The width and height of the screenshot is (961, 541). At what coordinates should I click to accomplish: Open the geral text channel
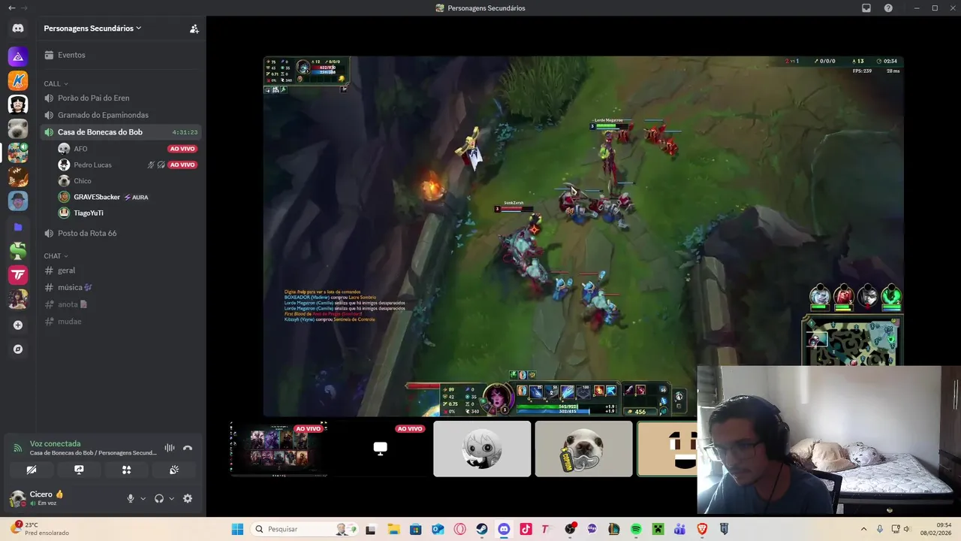click(121, 270)
